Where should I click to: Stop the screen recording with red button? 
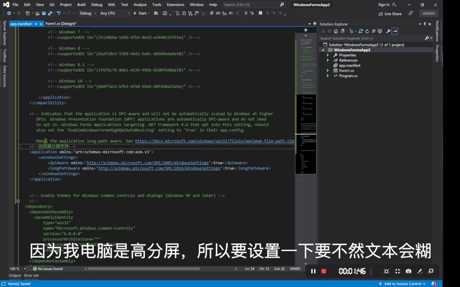[324, 271]
